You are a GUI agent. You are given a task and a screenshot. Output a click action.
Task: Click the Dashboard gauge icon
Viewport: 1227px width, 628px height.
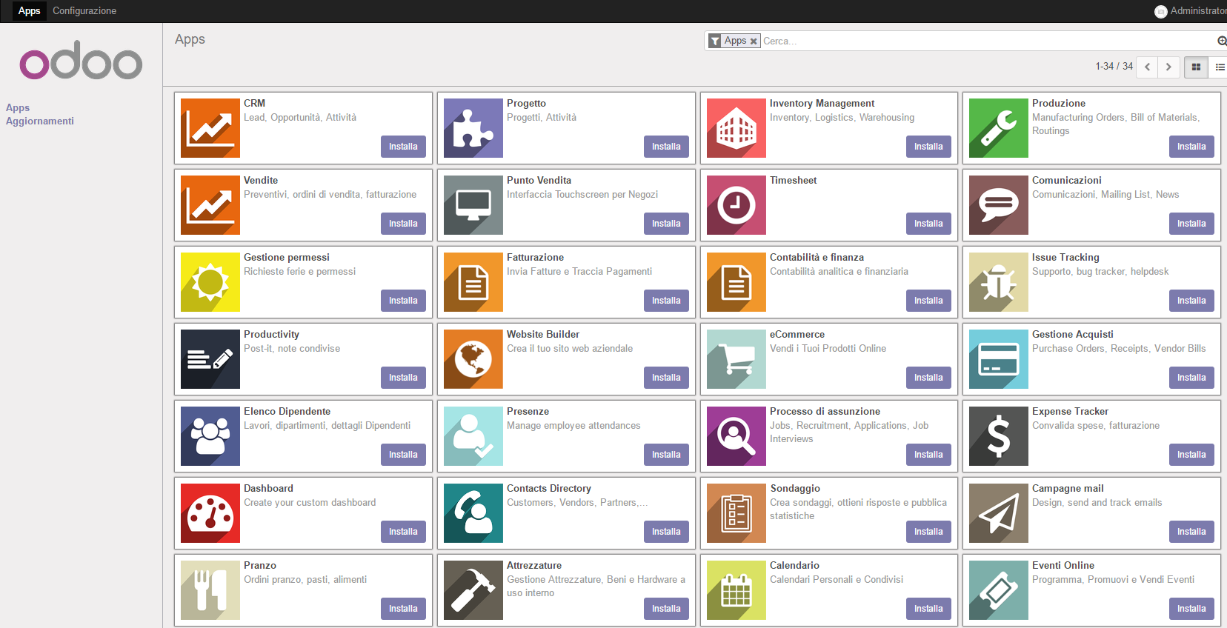tap(210, 513)
